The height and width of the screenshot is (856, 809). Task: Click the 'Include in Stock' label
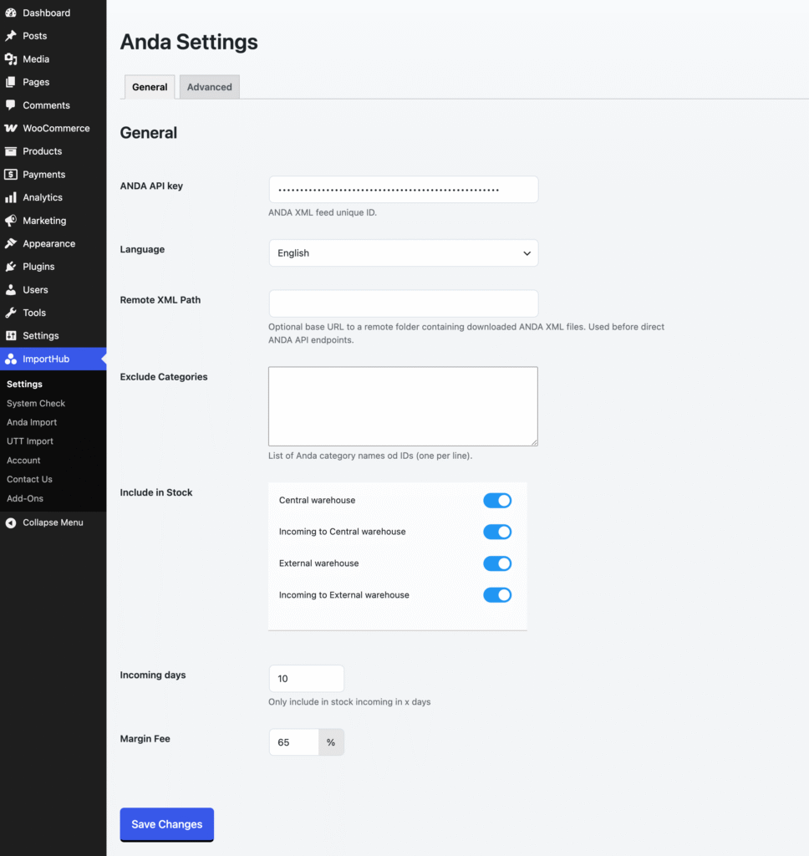pyautogui.click(x=156, y=492)
